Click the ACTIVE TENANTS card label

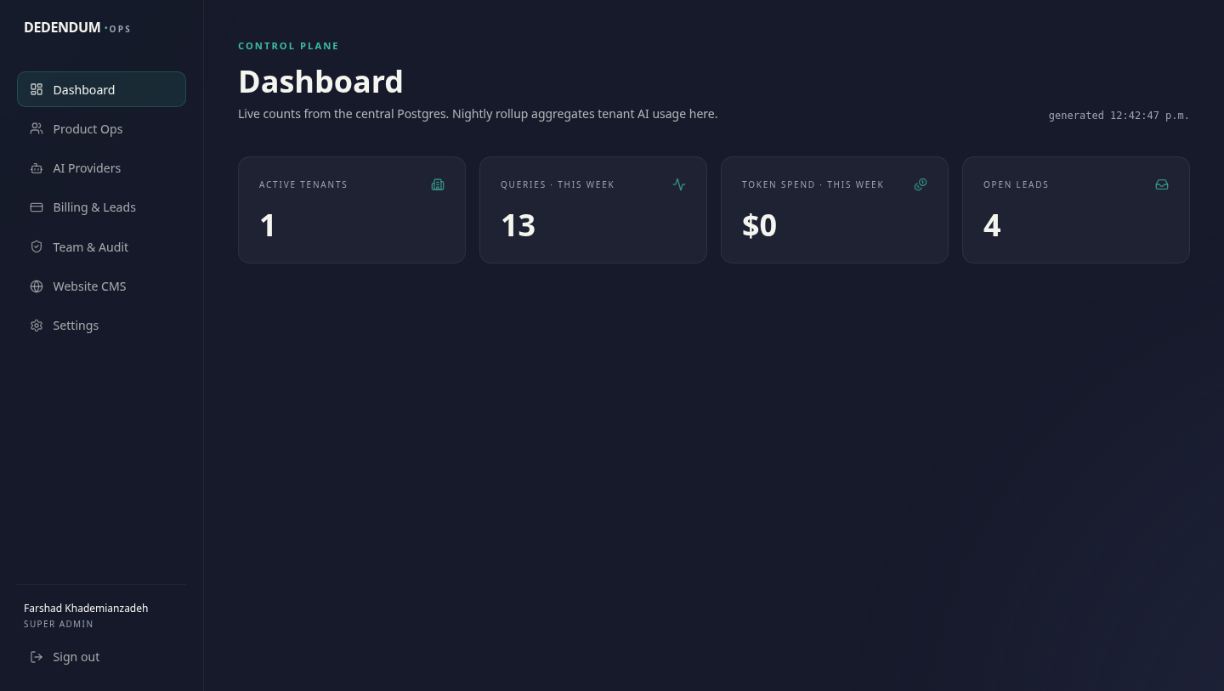tap(303, 184)
